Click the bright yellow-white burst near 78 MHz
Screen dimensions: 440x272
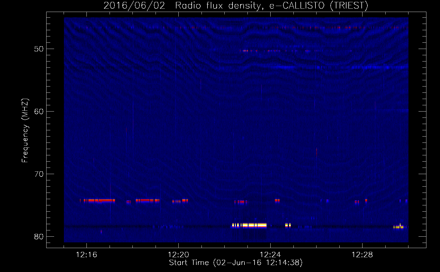point(249,225)
